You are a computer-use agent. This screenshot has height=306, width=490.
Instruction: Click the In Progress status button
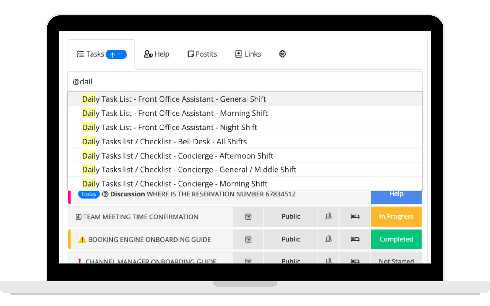[396, 217]
